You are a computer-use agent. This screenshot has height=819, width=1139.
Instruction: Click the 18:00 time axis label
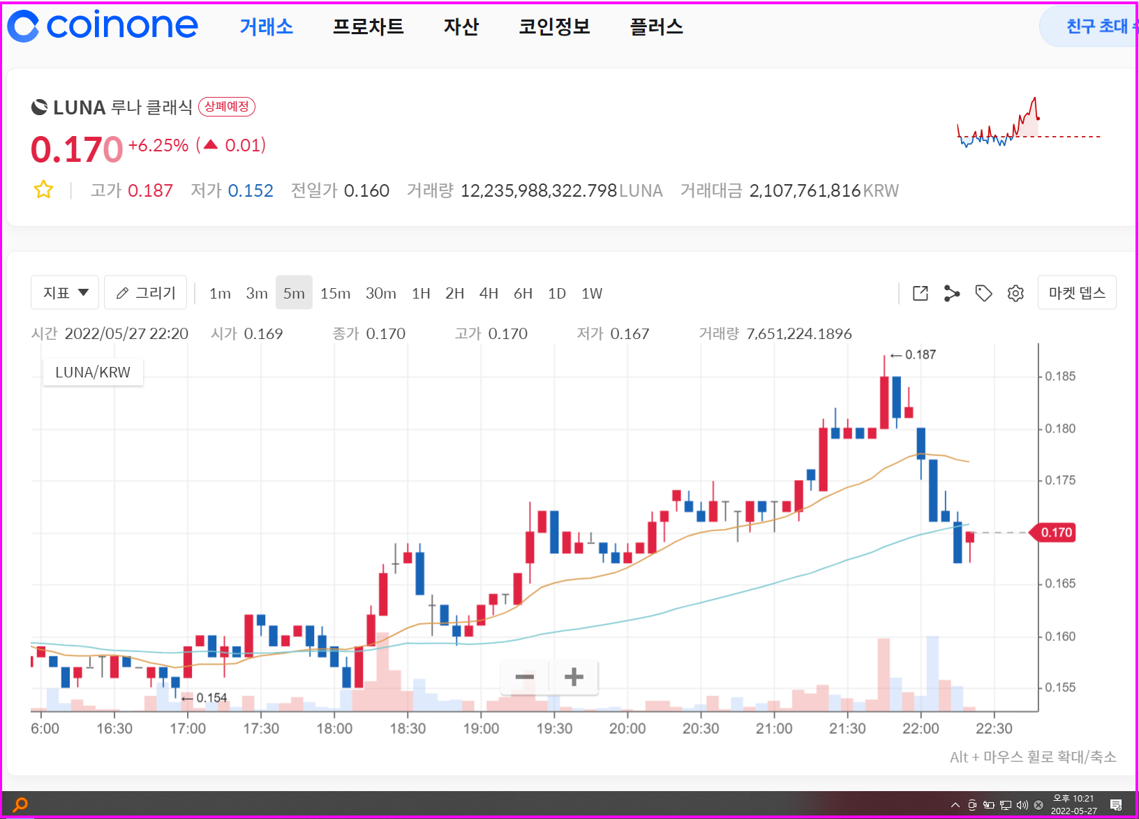[334, 728]
